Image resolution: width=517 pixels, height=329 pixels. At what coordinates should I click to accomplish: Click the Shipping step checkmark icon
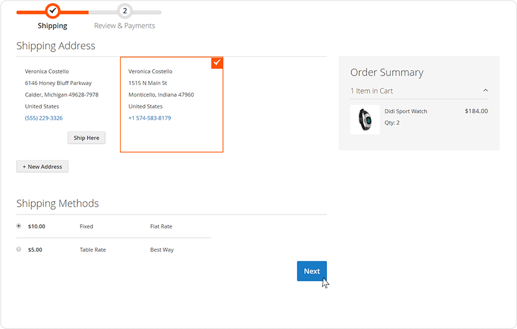point(53,11)
